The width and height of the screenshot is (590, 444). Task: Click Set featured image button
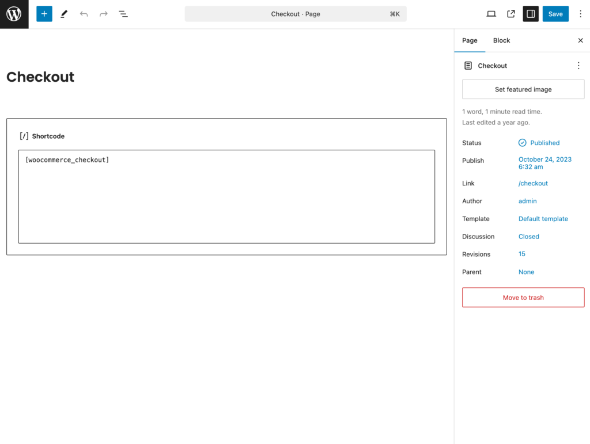pos(523,89)
